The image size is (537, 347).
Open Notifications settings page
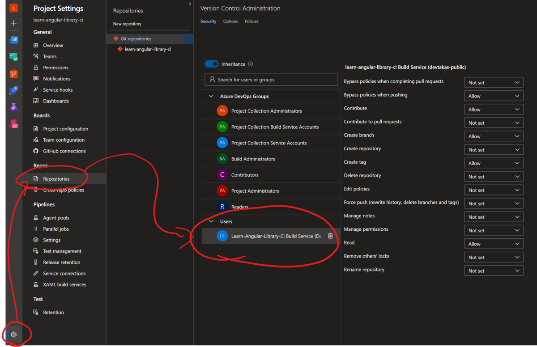pos(56,79)
